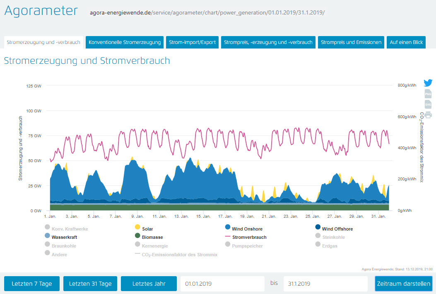Click the print chart icon
This screenshot has height=294, width=436.
pyautogui.click(x=428, y=115)
